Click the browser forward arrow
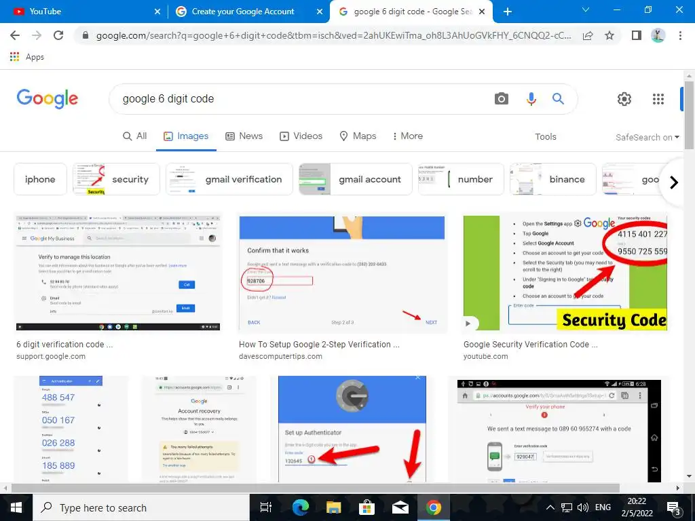The width and height of the screenshot is (695, 521). [37, 35]
